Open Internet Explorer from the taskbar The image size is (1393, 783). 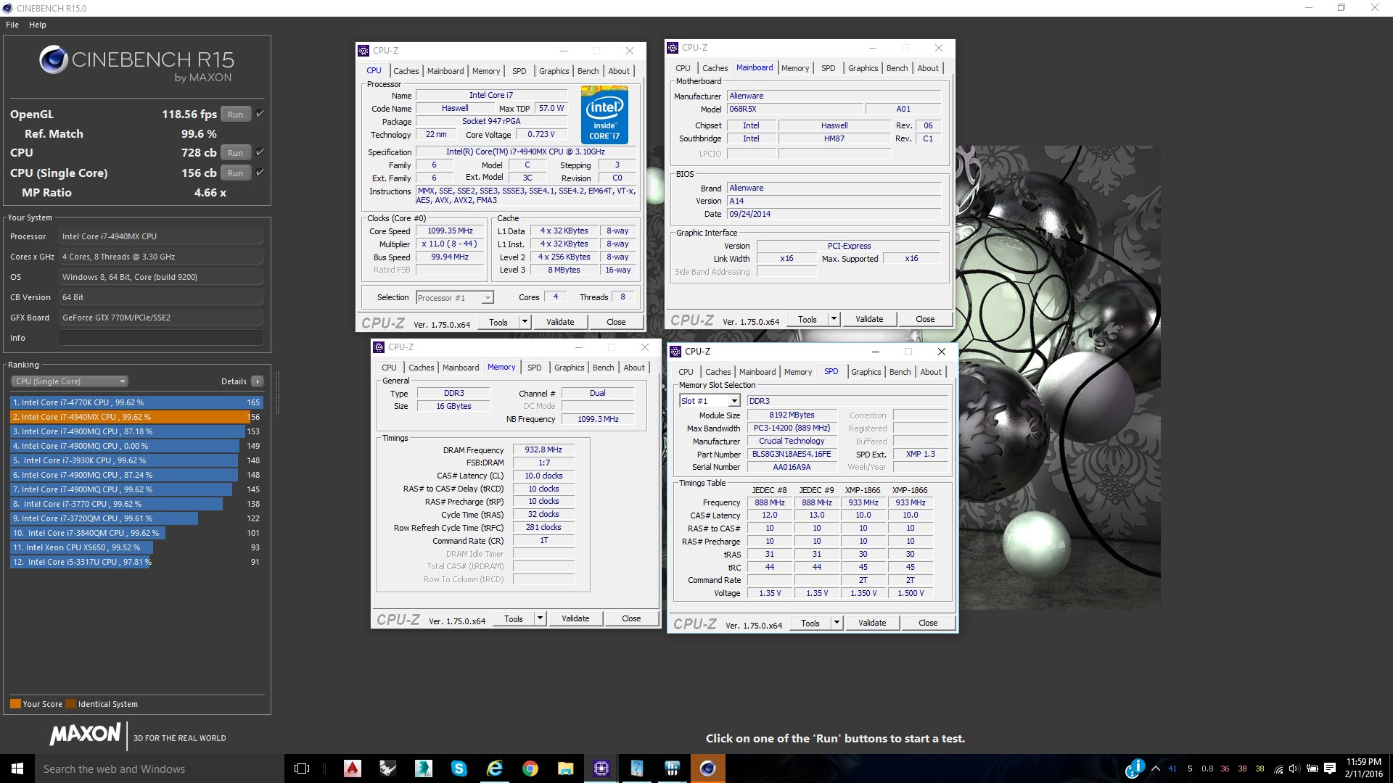click(495, 768)
